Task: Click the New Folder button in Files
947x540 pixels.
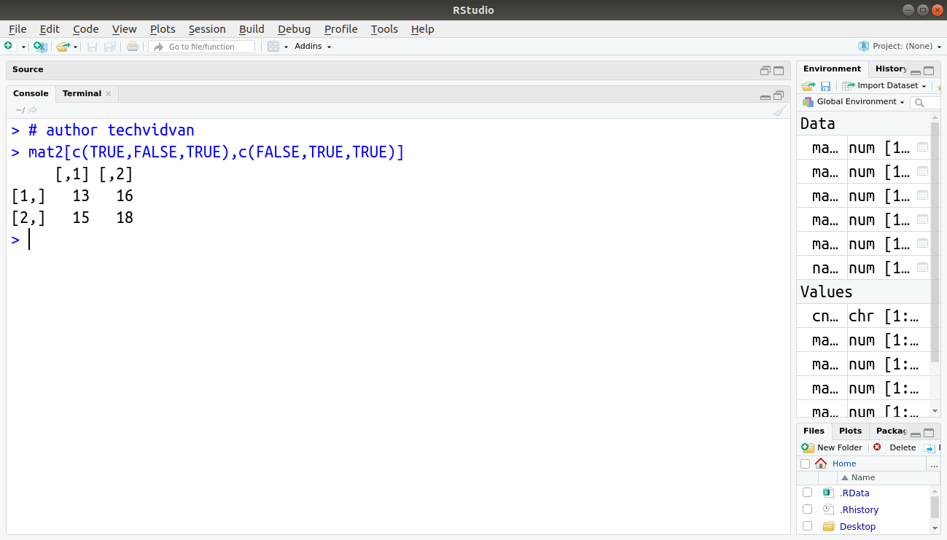Action: pos(832,447)
